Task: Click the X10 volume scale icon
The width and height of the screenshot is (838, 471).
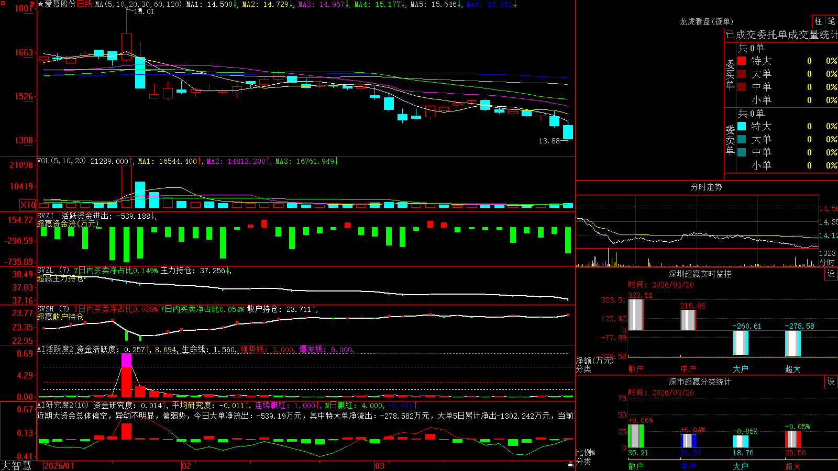Action: (x=28, y=205)
